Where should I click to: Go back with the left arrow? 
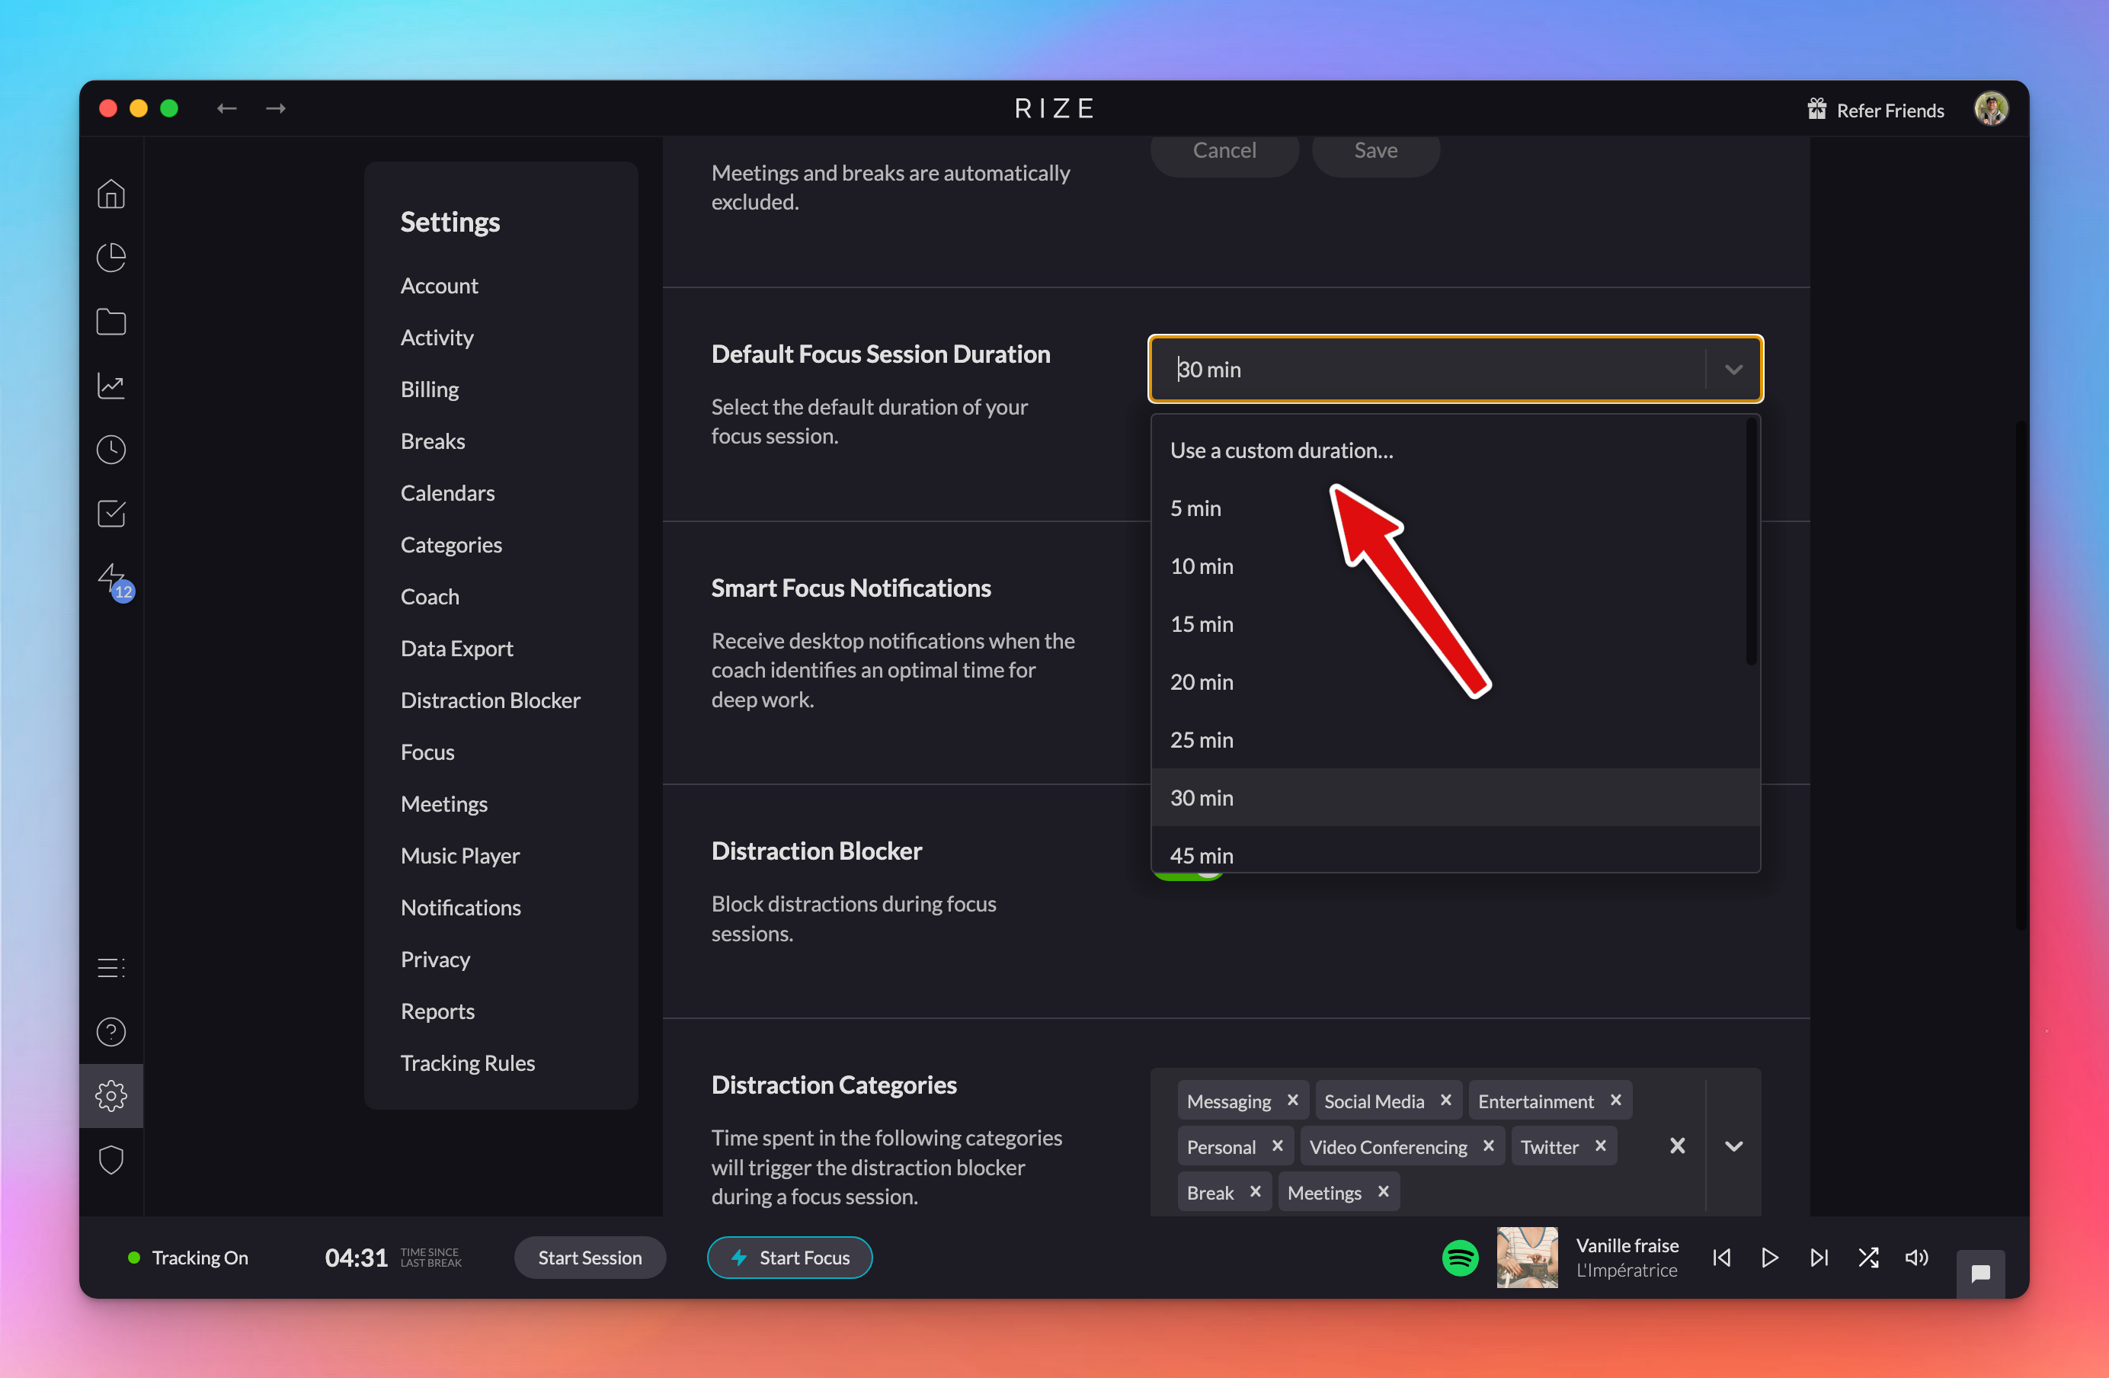click(227, 108)
